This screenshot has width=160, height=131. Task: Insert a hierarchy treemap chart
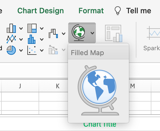(32, 28)
